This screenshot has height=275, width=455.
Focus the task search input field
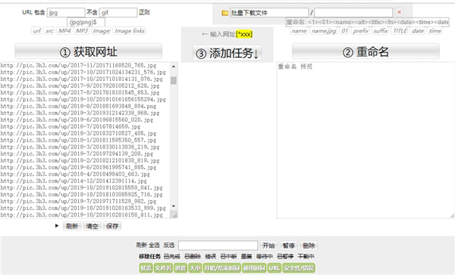218,245
